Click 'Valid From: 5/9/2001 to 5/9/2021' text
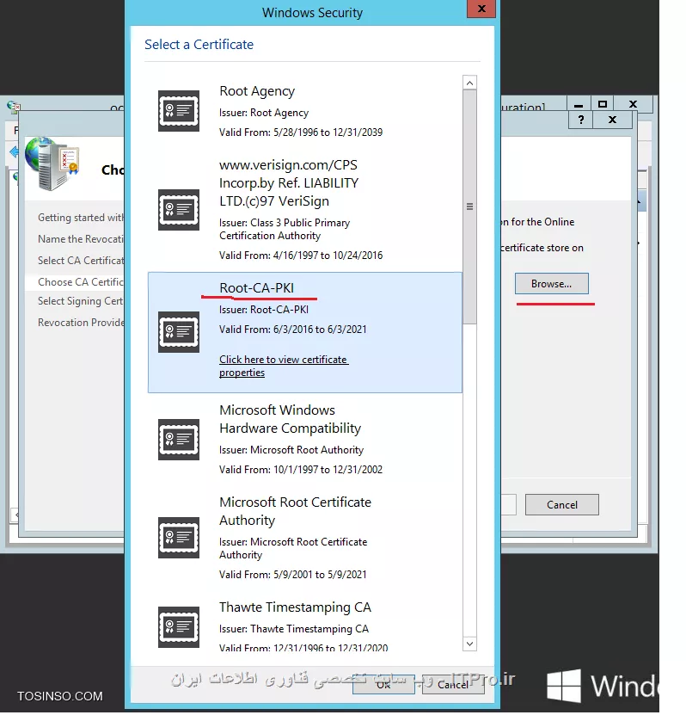This screenshot has height=715, width=686. tap(293, 575)
